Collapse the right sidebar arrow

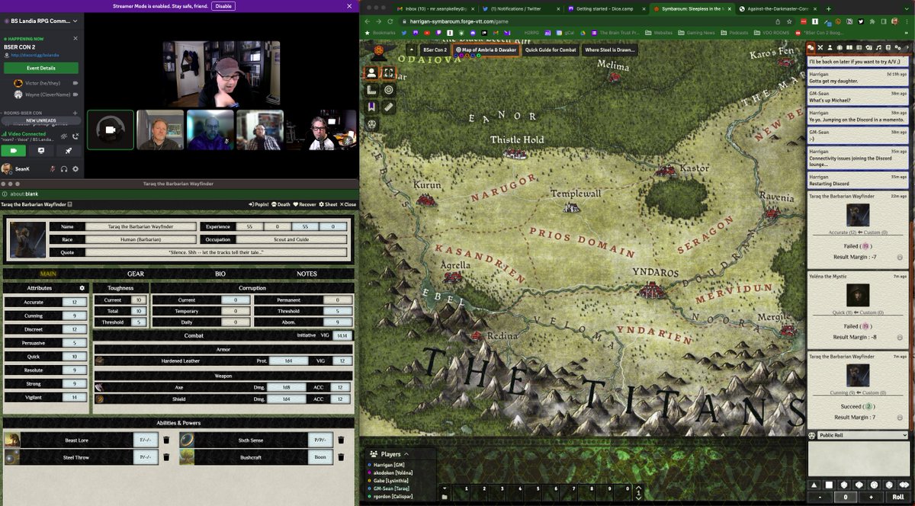click(x=907, y=47)
